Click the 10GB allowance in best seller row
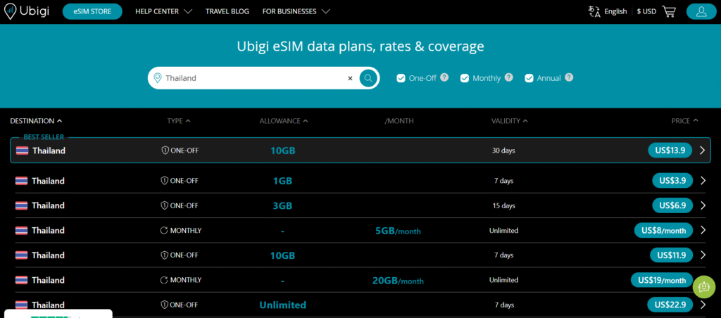 pos(283,151)
